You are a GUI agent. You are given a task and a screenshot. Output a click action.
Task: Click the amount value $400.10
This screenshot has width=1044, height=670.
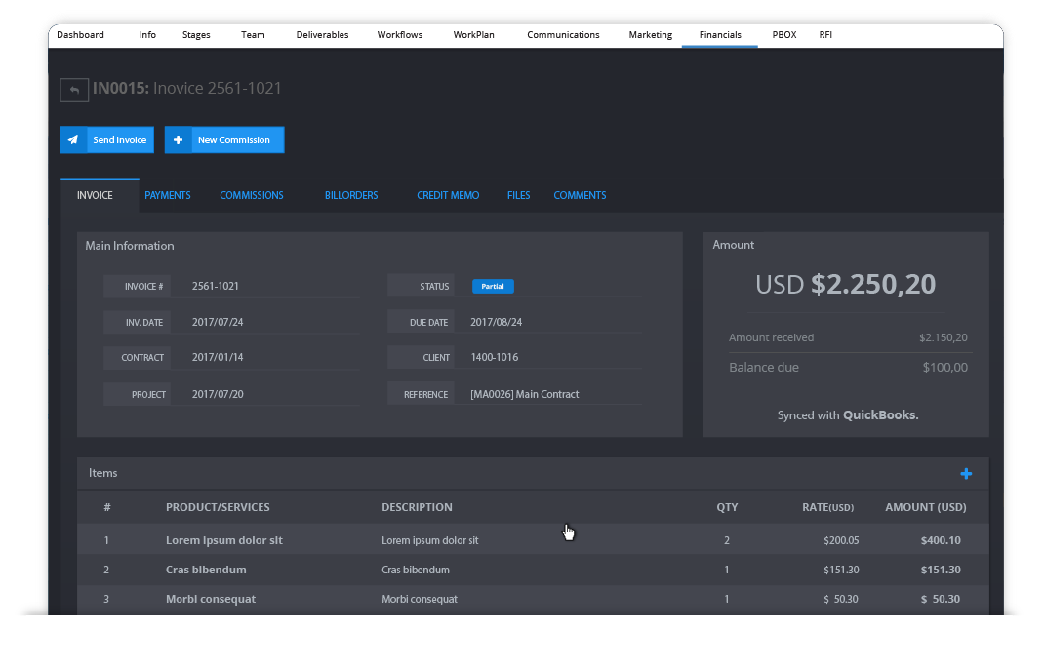point(941,540)
